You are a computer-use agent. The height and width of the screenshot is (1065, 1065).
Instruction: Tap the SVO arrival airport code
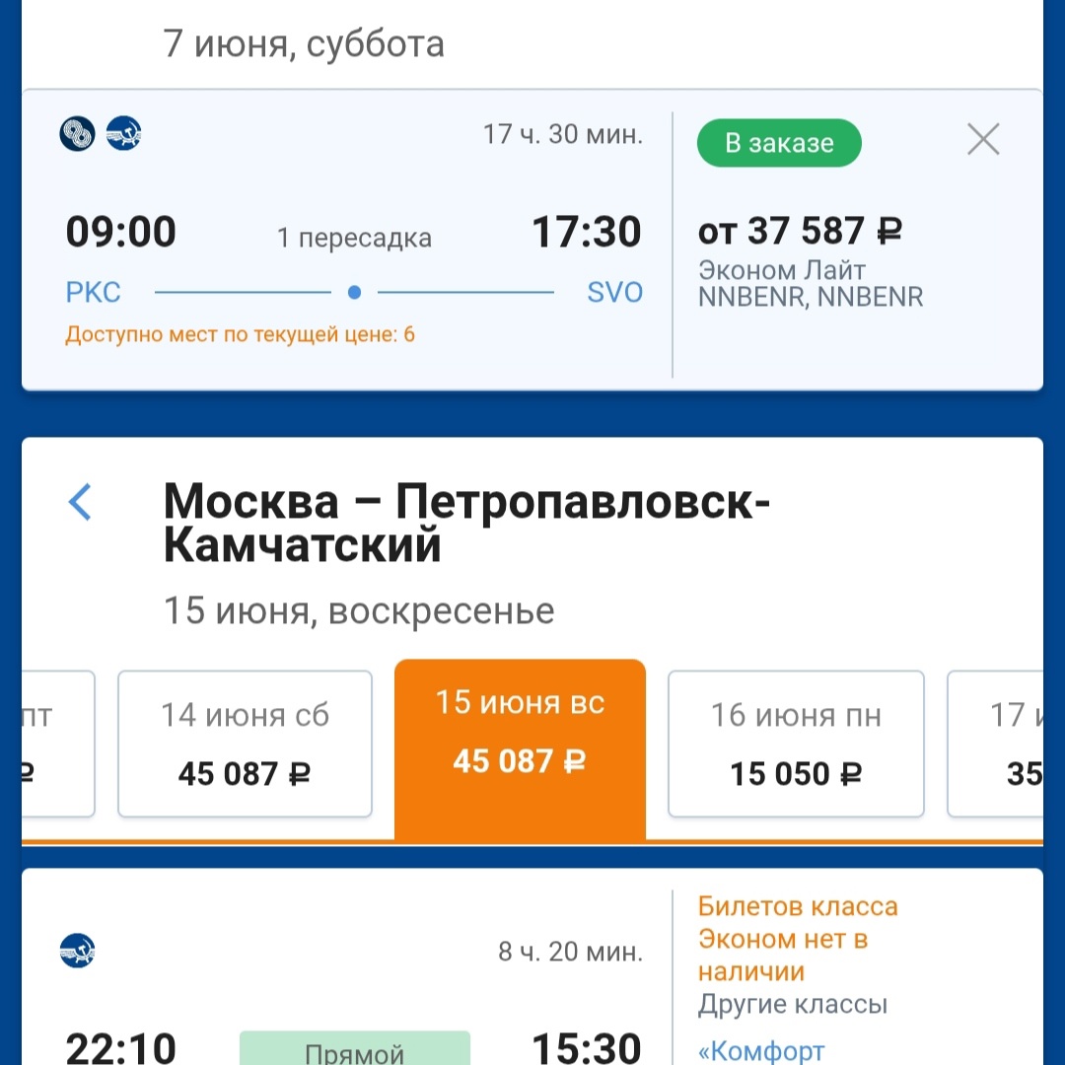point(614,293)
